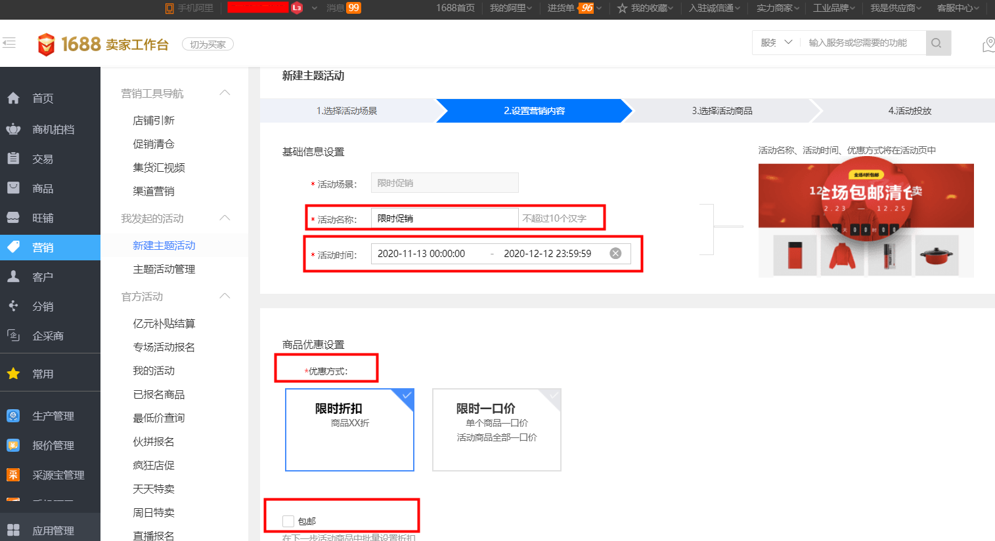Viewport: 995px width, 541px height.
Task: Select the 限时折扣 discount option card
Action: coord(349,430)
